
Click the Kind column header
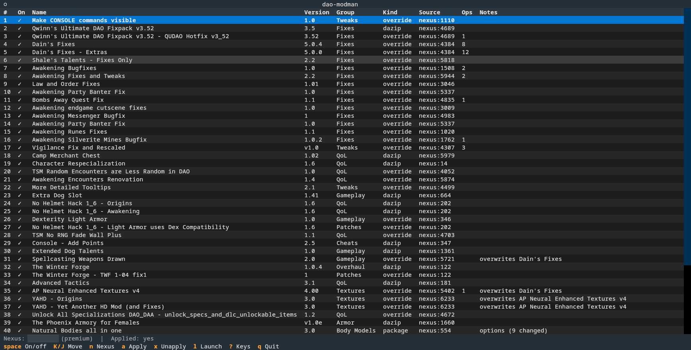[390, 12]
